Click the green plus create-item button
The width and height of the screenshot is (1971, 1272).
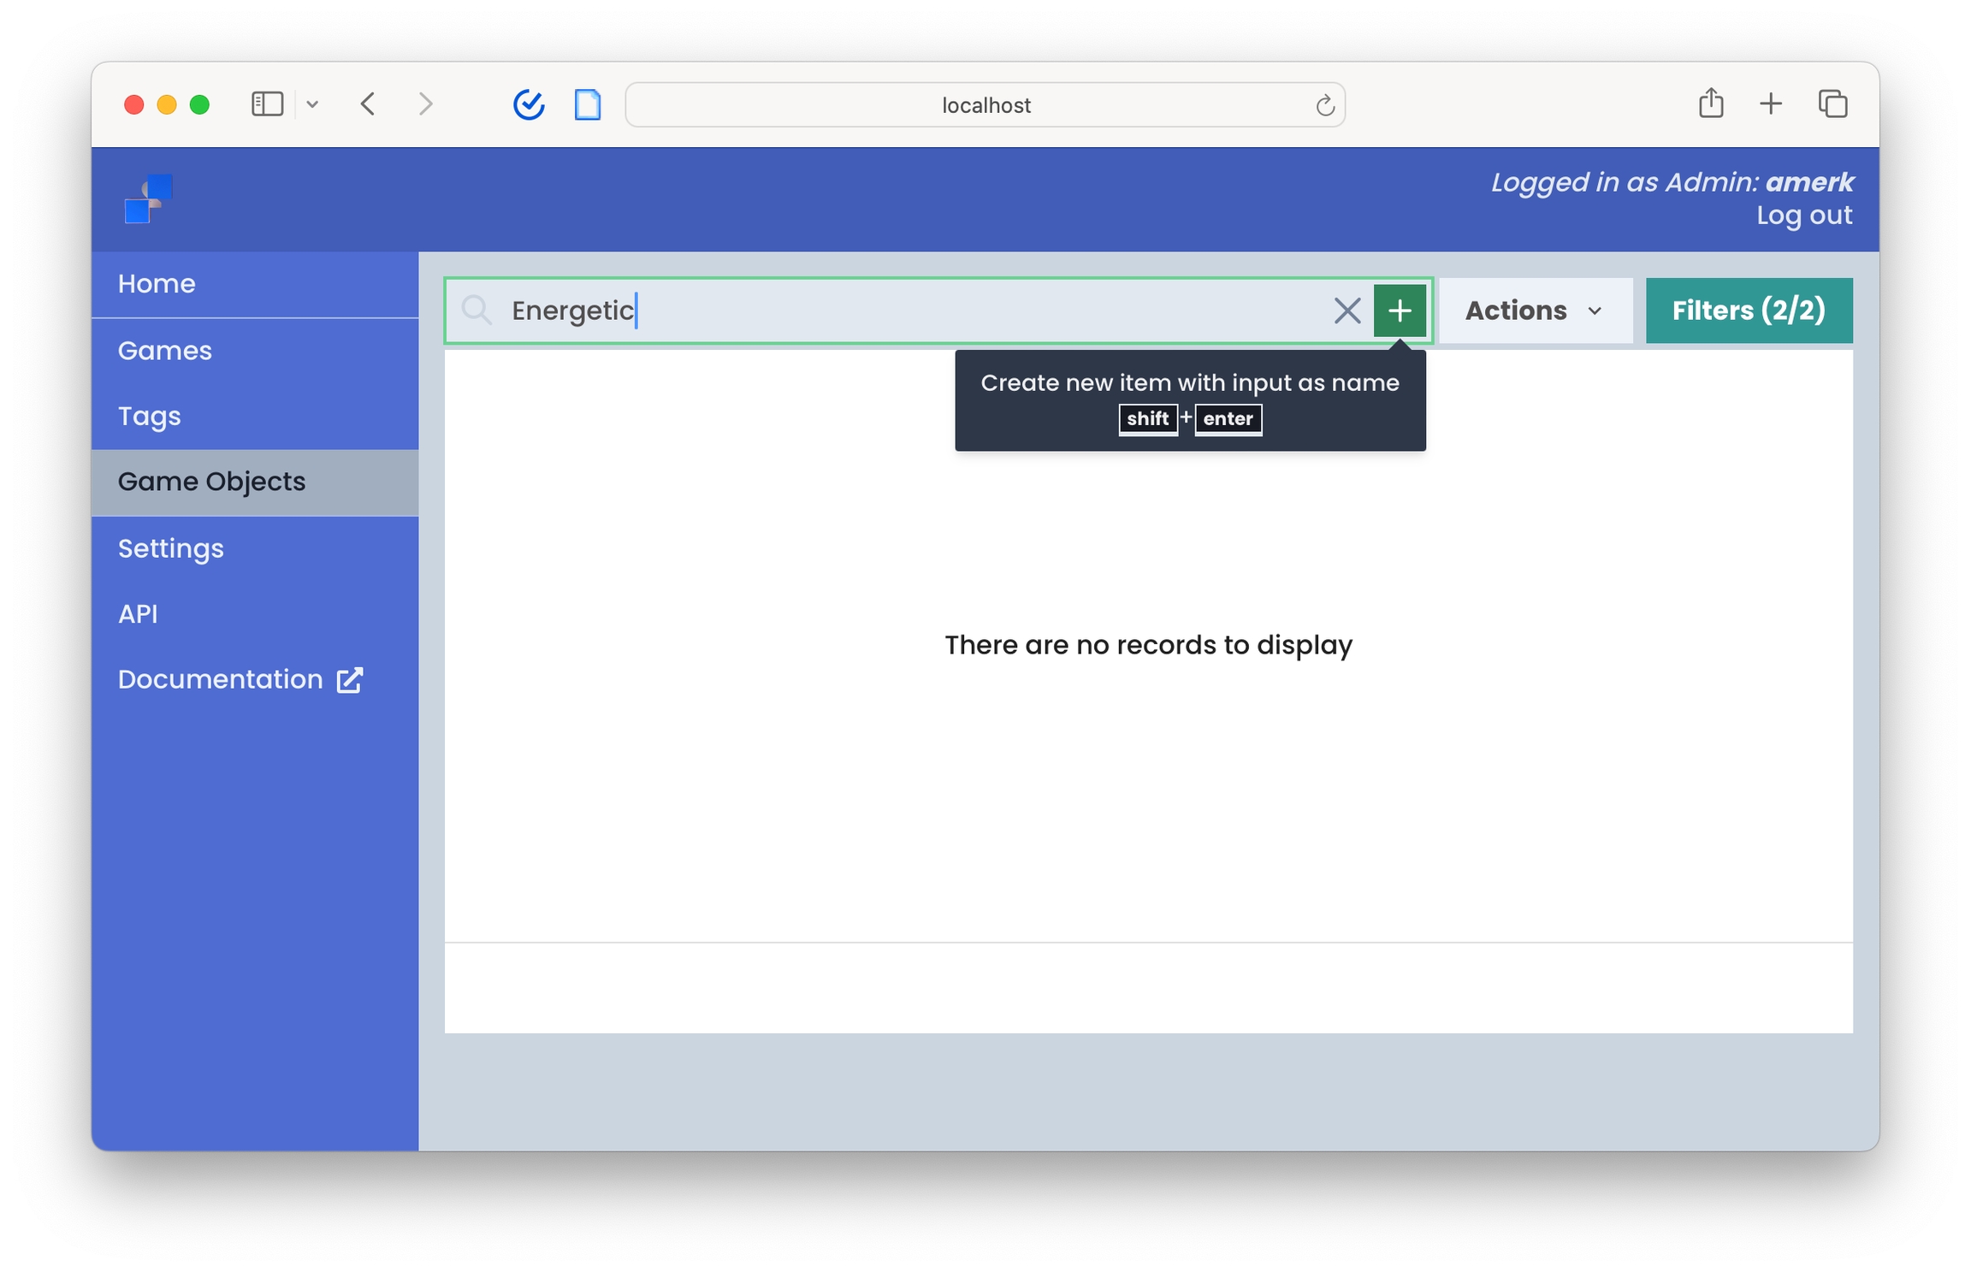[x=1399, y=311]
